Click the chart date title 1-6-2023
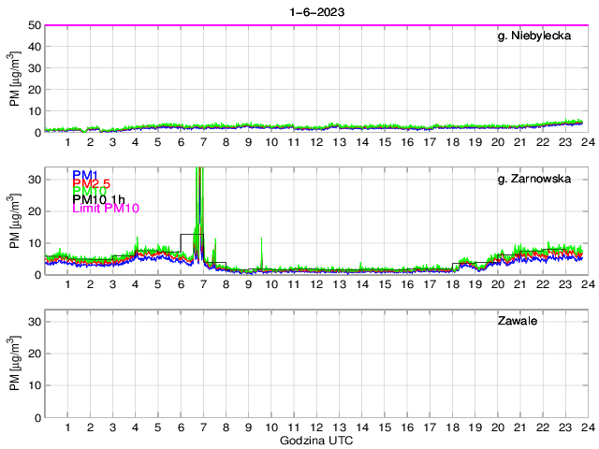Image resolution: width=599 pixels, height=449 pixels. (315, 9)
